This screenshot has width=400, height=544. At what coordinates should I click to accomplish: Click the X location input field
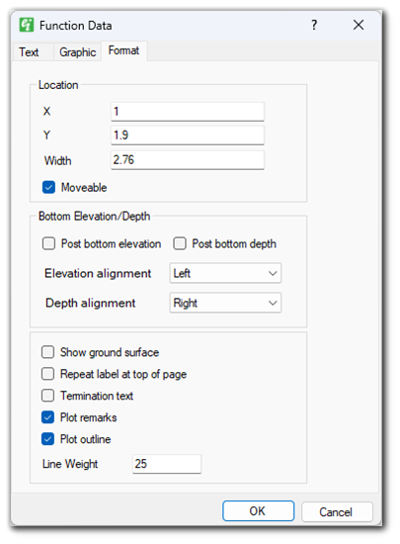click(188, 112)
